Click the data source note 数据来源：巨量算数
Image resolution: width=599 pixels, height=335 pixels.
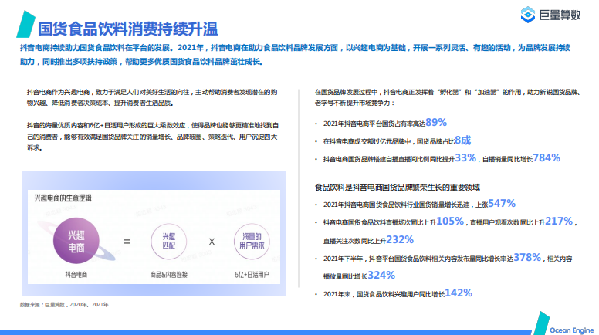click(x=64, y=304)
